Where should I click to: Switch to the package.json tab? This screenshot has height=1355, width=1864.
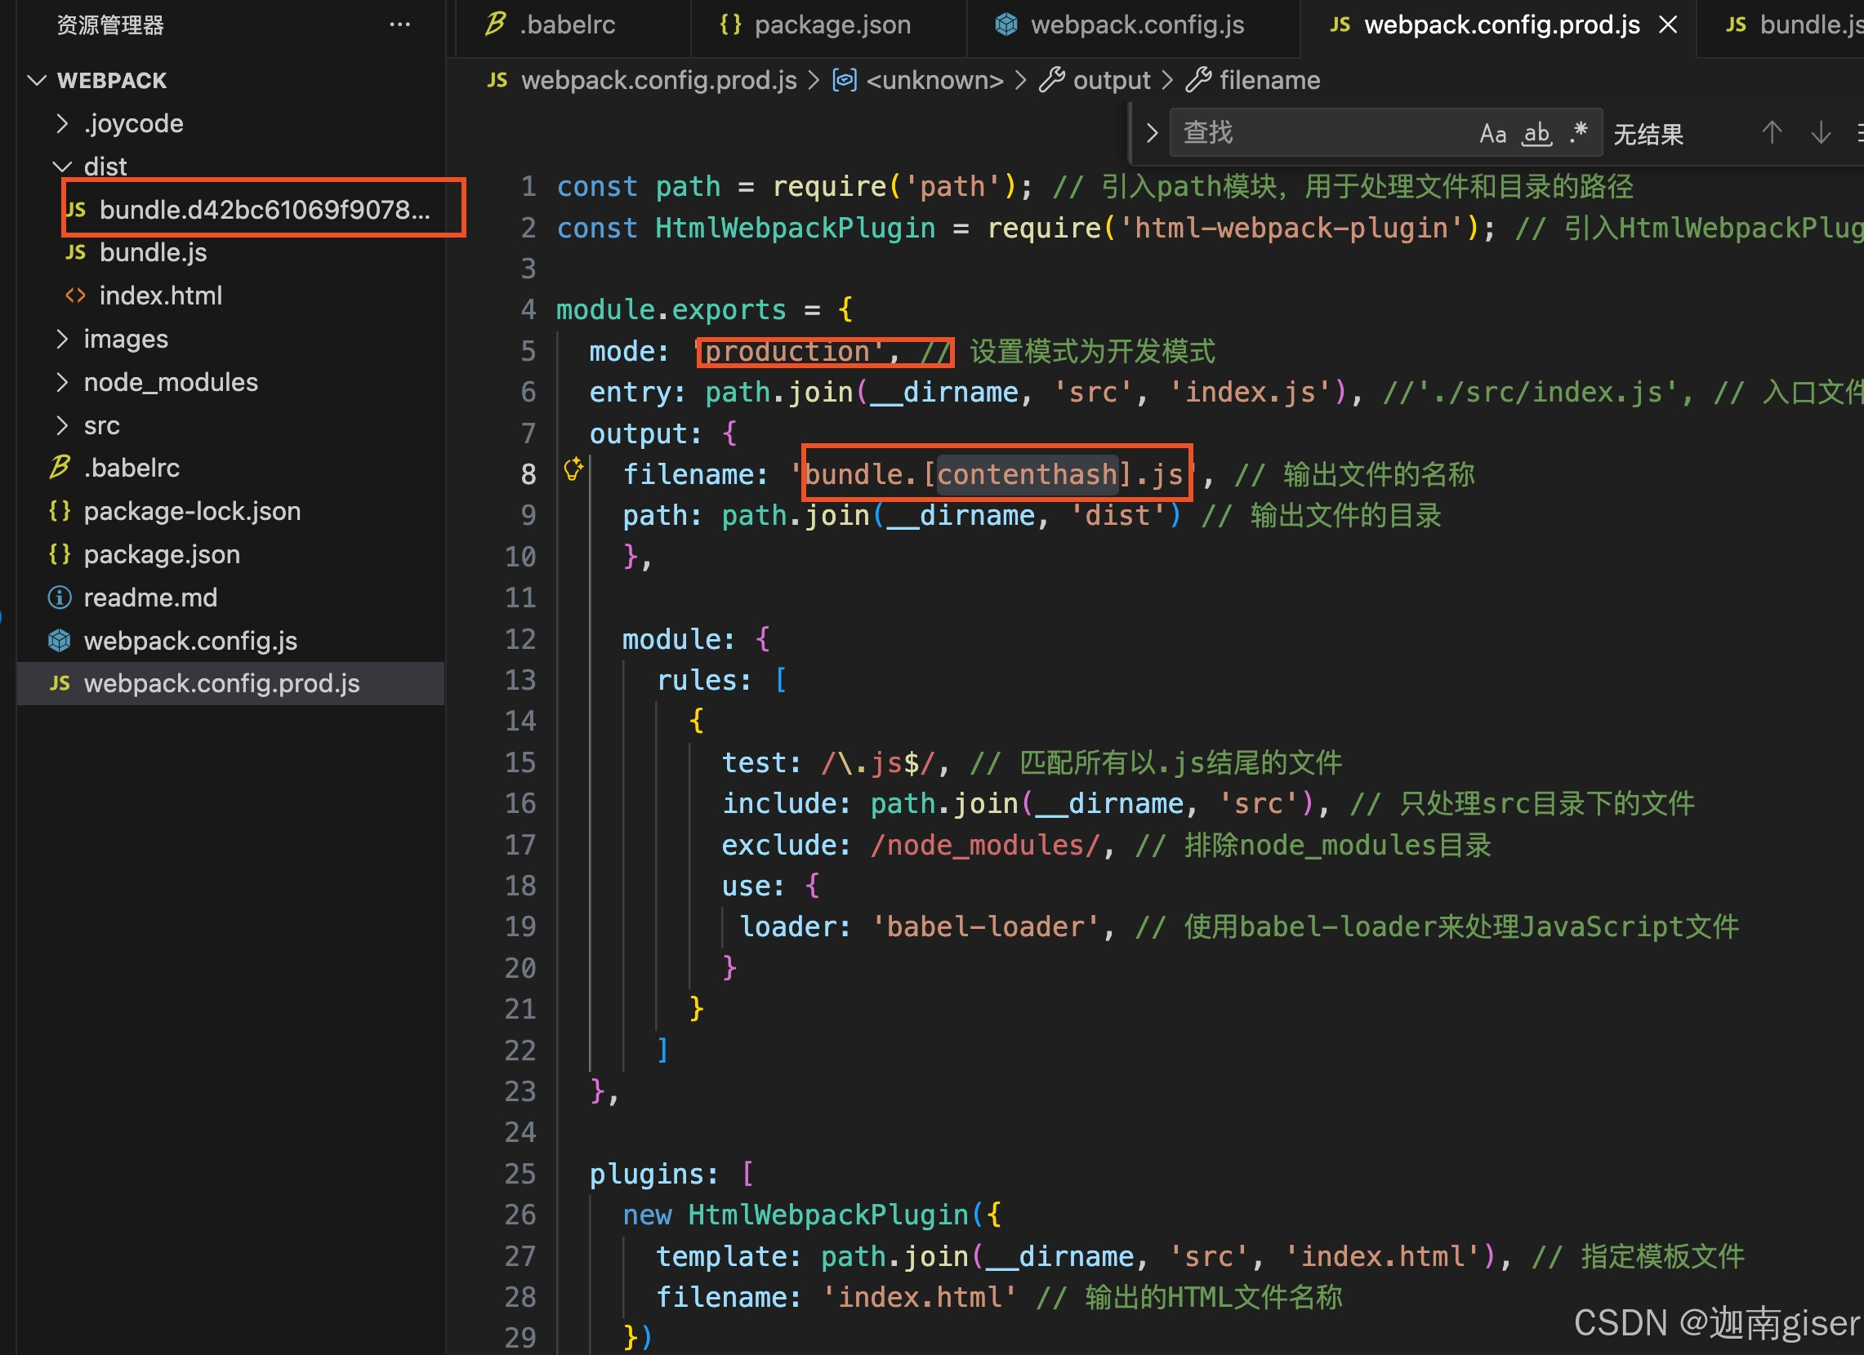(832, 25)
